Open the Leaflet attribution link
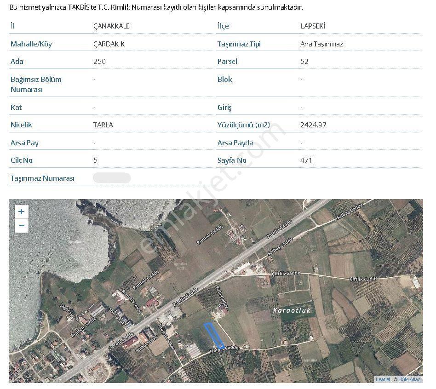This screenshot has height=389, width=436. 383,379
